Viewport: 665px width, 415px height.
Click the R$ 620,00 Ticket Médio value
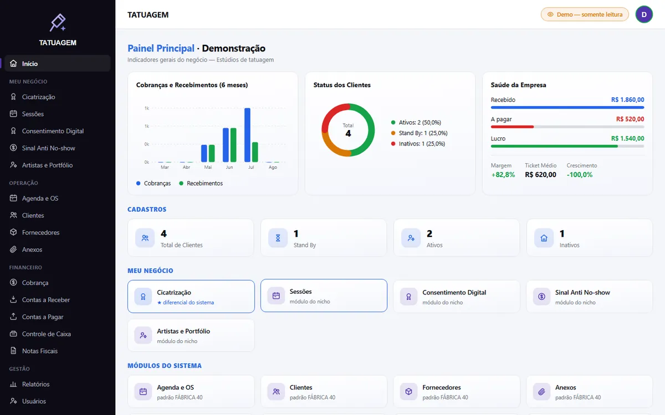(x=541, y=174)
